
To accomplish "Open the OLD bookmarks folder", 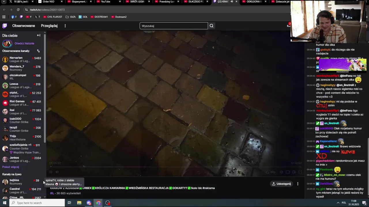I will [x=71, y=17].
